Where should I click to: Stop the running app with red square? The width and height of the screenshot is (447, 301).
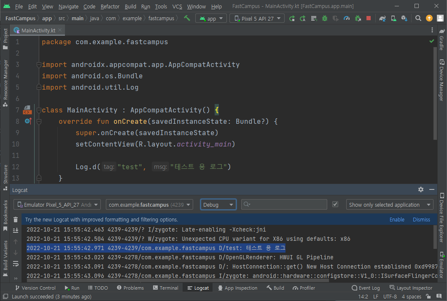(x=368, y=18)
